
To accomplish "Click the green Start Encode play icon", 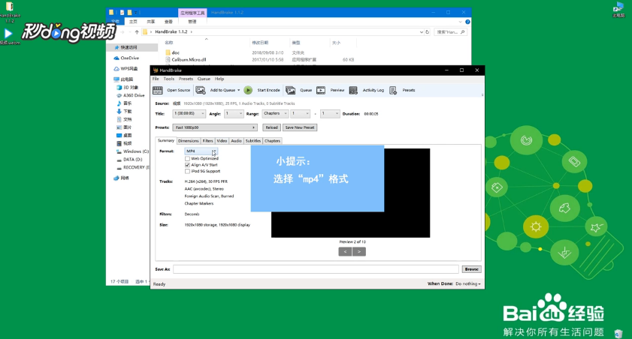I will (248, 91).
